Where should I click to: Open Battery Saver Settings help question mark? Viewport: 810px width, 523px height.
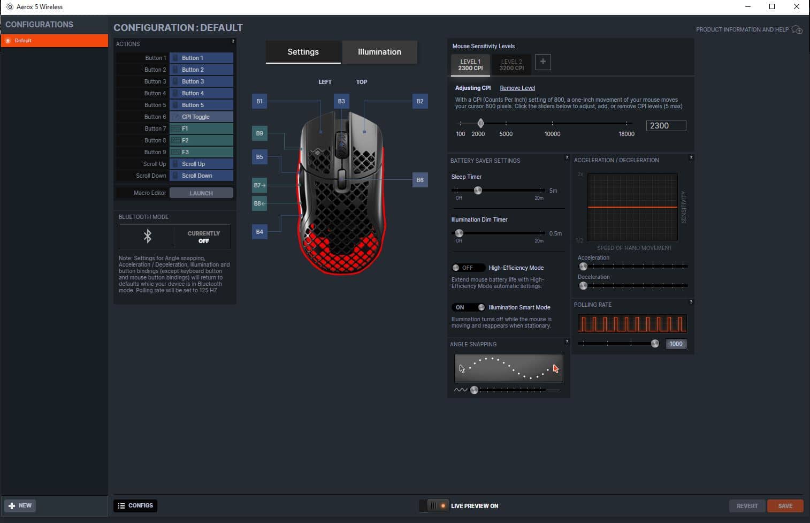(x=567, y=157)
